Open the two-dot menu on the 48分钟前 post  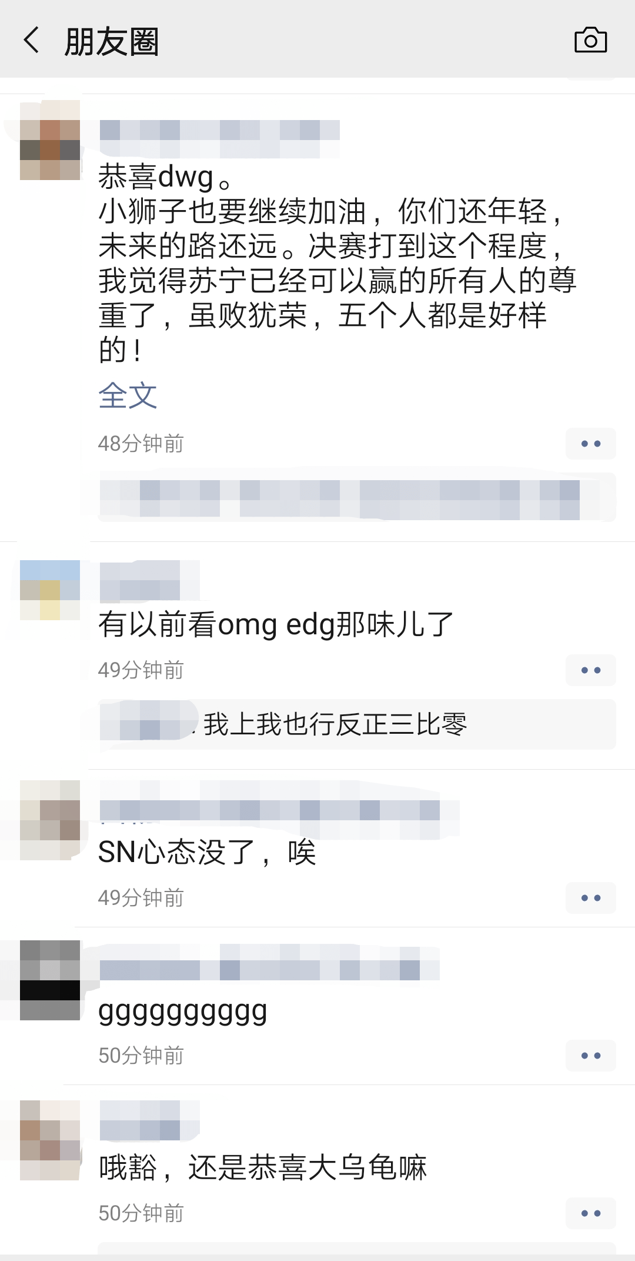[590, 444]
